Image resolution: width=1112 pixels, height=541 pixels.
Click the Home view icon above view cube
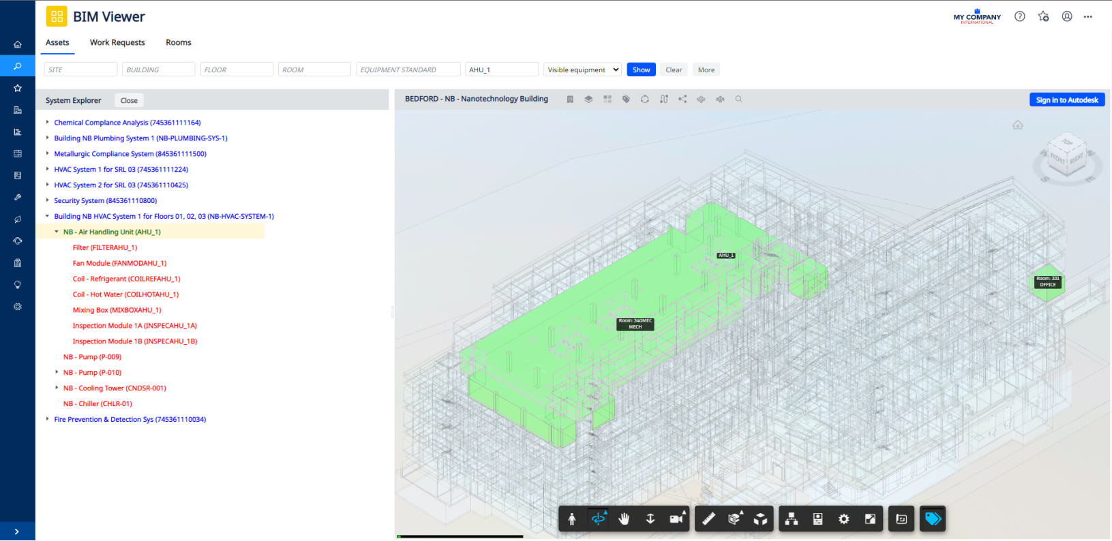pyautogui.click(x=1017, y=125)
